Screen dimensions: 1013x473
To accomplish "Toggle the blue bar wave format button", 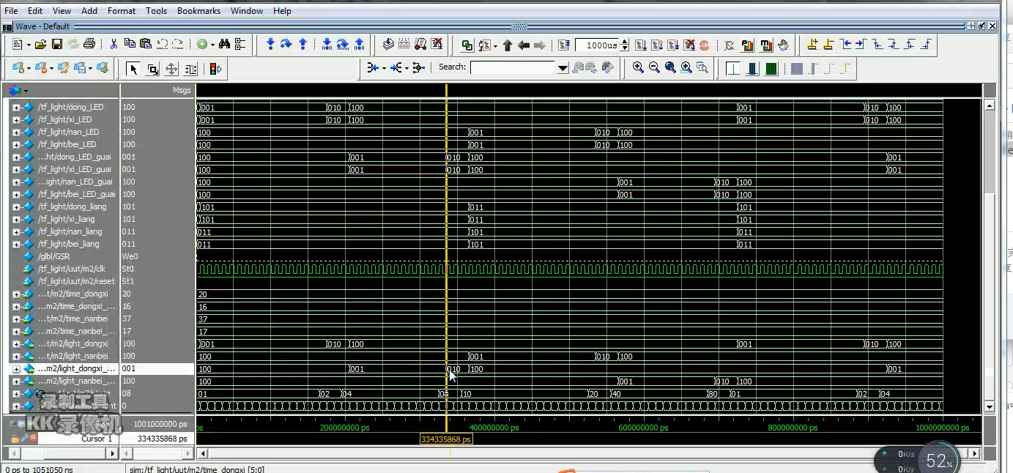I will coord(752,69).
